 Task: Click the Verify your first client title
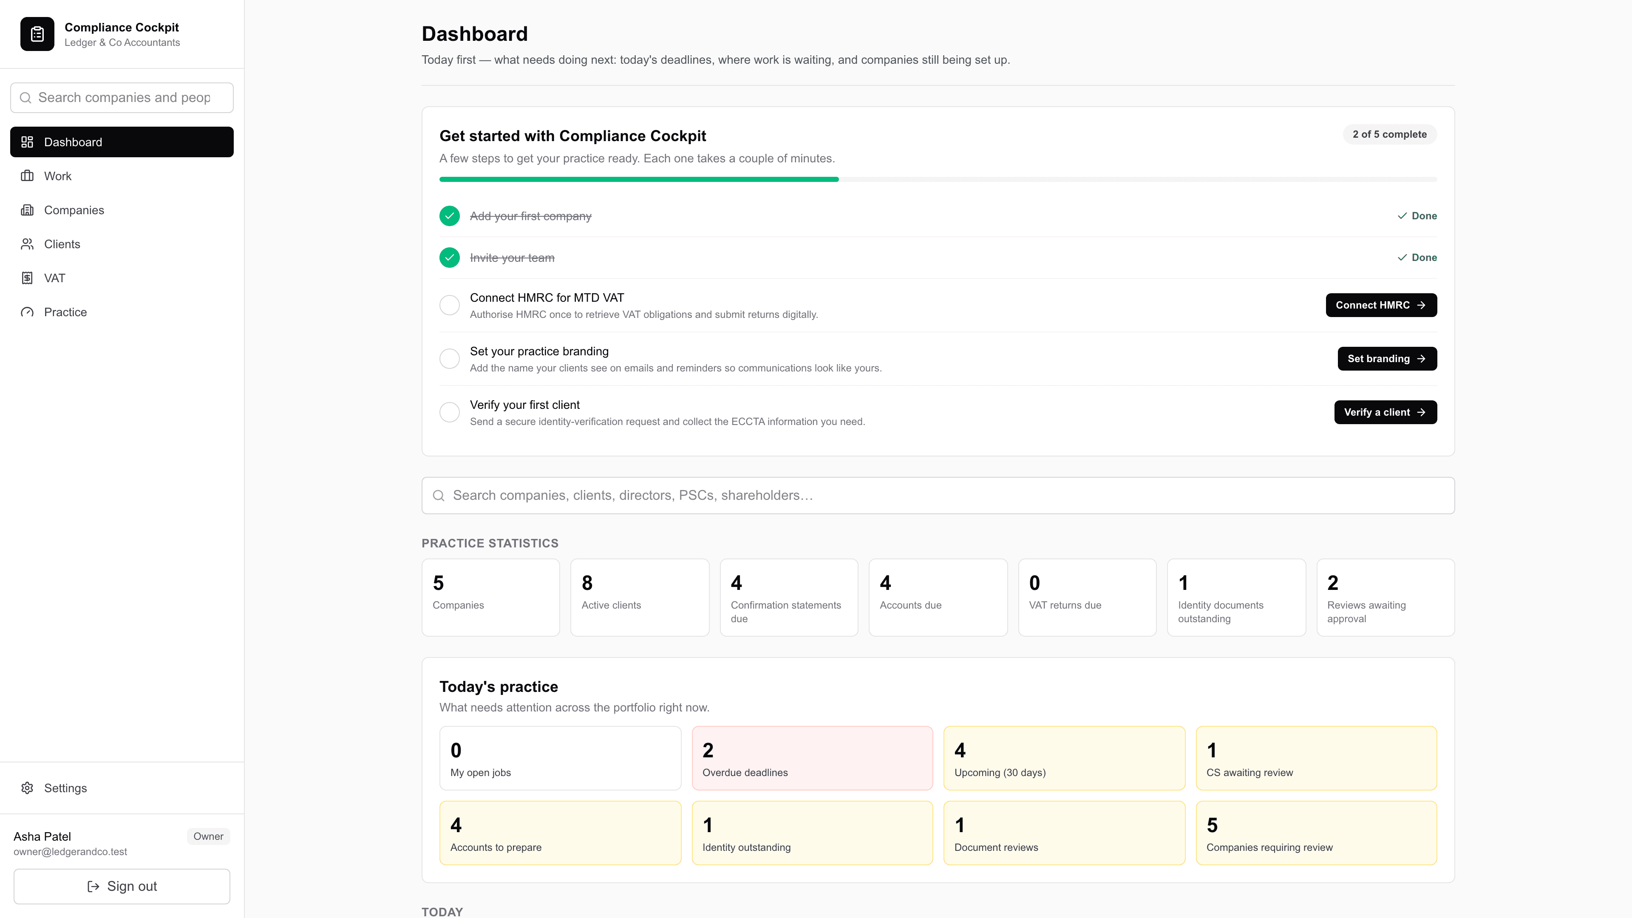[524, 405]
